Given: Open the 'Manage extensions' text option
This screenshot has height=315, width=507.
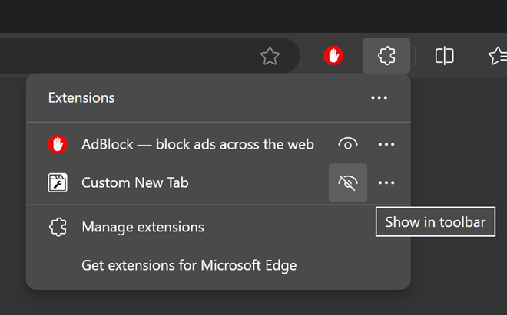Looking at the screenshot, I should click(x=143, y=227).
